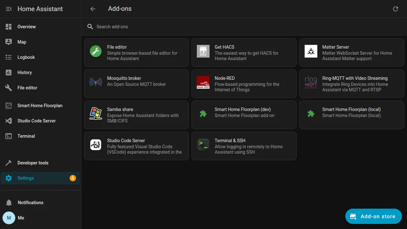Screen dimensions: 407x229
Task: Open File editor from the sidebar
Action: click(41, 88)
